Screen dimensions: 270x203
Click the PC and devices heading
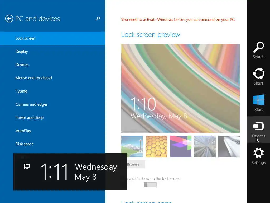pos(37,19)
